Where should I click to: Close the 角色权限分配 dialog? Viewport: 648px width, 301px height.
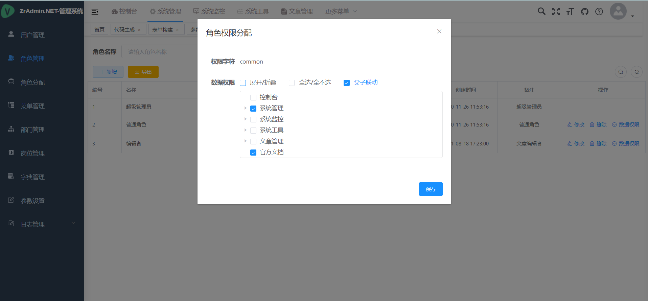(x=439, y=31)
